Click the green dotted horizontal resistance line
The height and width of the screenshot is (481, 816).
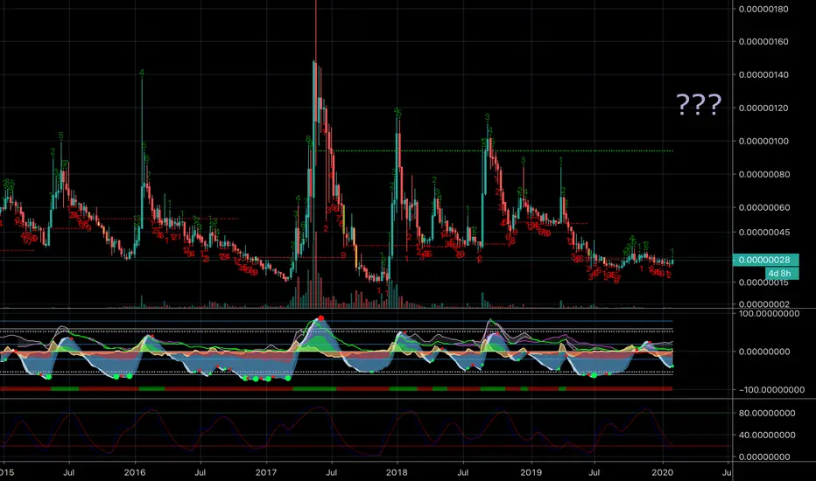pyautogui.click(x=495, y=150)
